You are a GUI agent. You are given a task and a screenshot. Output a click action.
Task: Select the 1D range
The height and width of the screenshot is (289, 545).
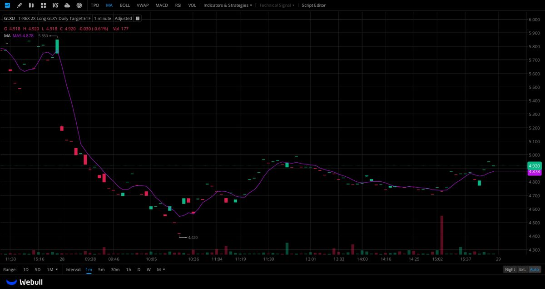pos(26,269)
